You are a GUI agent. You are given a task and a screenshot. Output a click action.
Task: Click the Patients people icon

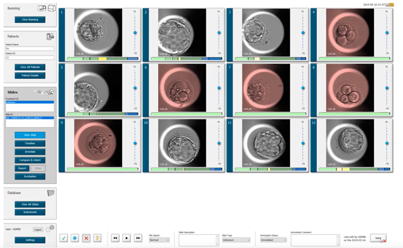tap(50, 36)
